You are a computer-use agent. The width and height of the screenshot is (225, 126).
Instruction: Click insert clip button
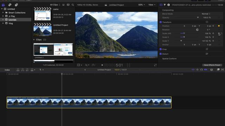22,70
